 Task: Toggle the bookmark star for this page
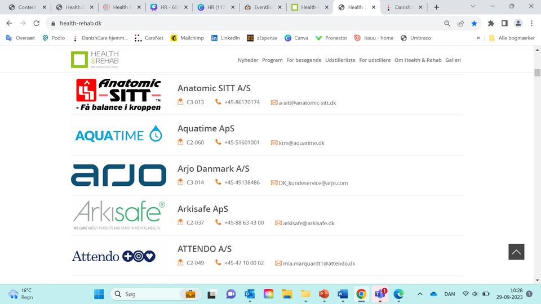click(x=474, y=23)
